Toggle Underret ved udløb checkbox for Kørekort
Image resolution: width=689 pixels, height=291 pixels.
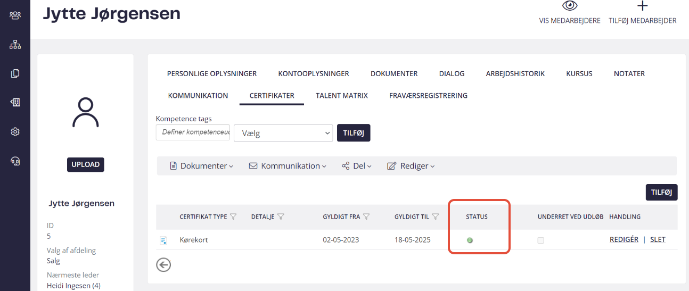(541, 240)
